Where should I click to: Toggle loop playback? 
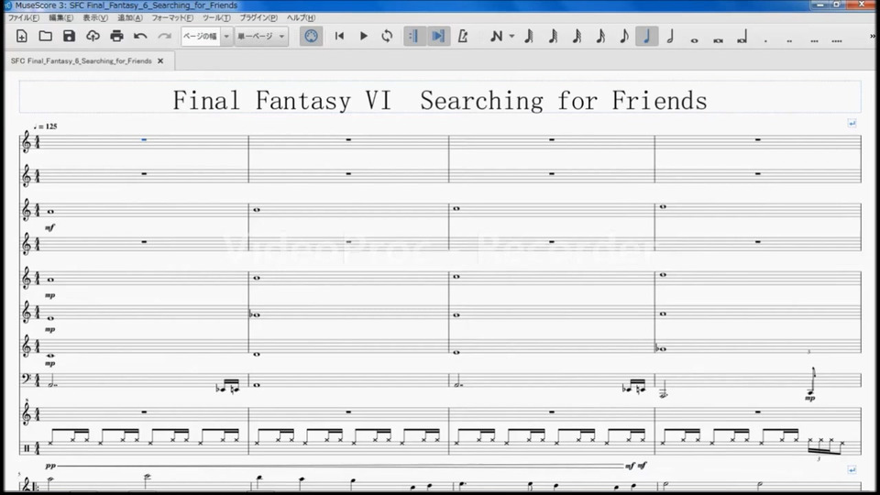(x=387, y=37)
